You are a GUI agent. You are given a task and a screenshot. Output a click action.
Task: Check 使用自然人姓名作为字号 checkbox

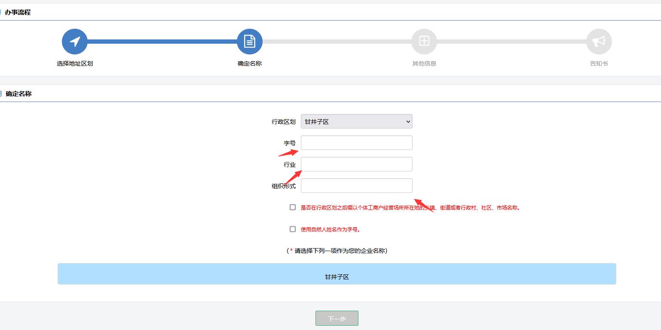coord(293,229)
